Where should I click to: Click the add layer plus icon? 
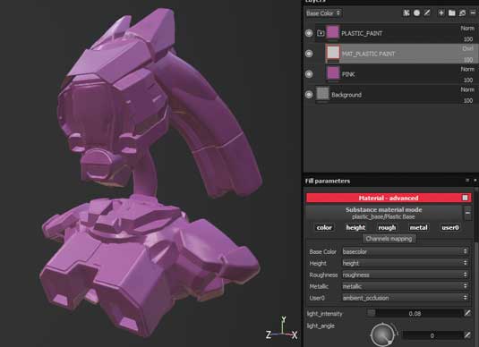coord(441,13)
